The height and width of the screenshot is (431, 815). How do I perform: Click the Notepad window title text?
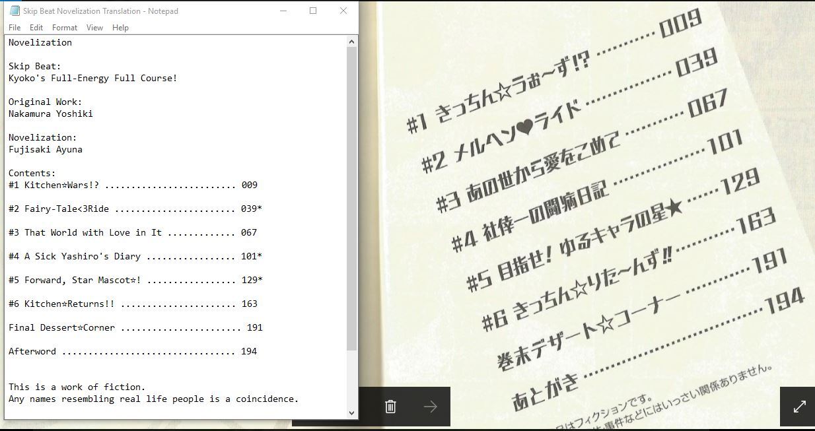click(x=100, y=11)
